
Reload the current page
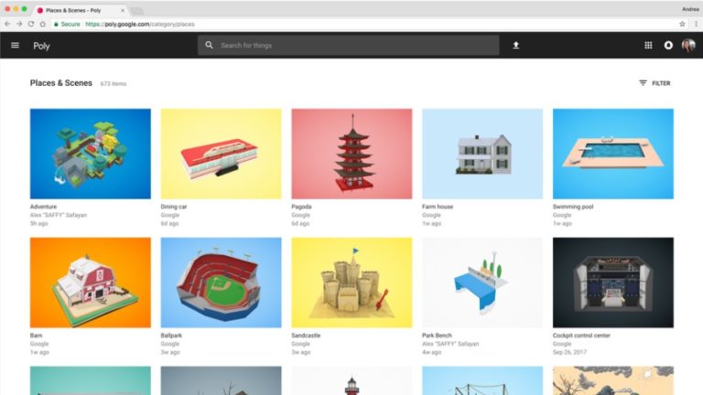[x=31, y=24]
